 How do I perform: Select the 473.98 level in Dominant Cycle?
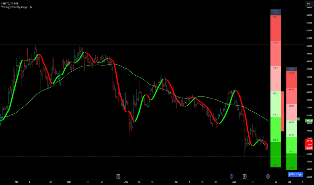tap(276, 68)
